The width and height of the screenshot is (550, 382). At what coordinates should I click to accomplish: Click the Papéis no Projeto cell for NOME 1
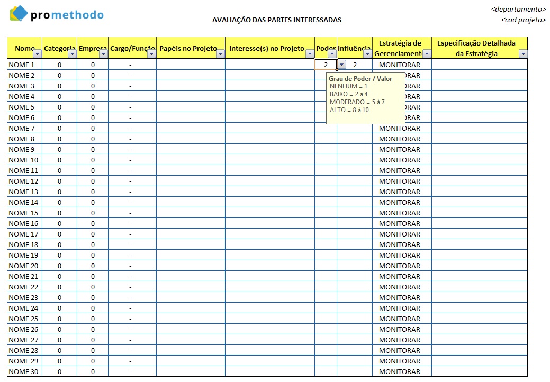pyautogui.click(x=191, y=65)
